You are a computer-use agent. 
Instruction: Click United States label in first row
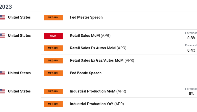[19, 17]
